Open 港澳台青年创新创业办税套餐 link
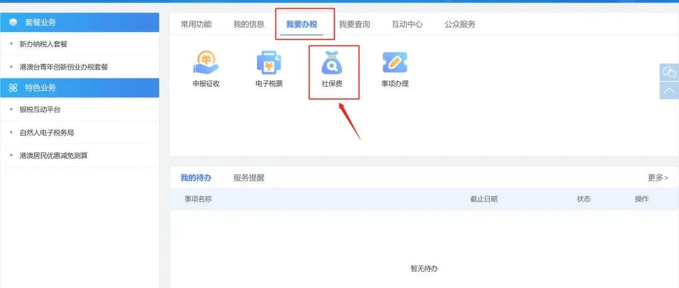The image size is (679, 288). [63, 67]
